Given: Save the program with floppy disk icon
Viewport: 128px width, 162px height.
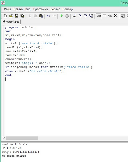Looking at the screenshot, I should tap(17, 16).
